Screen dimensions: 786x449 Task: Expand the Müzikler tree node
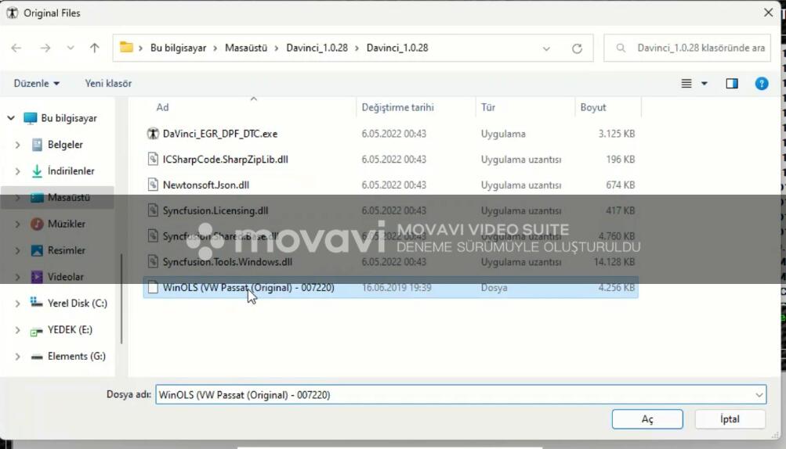[x=17, y=224]
